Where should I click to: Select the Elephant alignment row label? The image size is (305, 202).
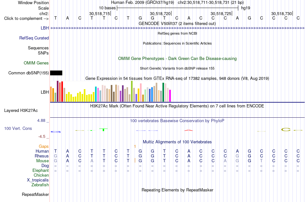[40, 170]
